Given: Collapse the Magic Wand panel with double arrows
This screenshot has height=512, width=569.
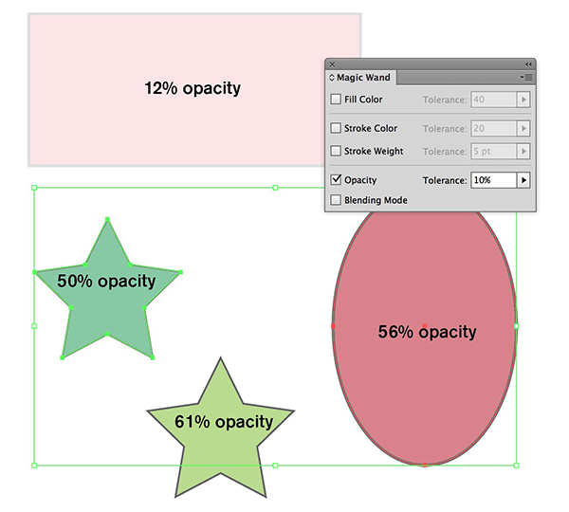Looking at the screenshot, I should [x=528, y=64].
